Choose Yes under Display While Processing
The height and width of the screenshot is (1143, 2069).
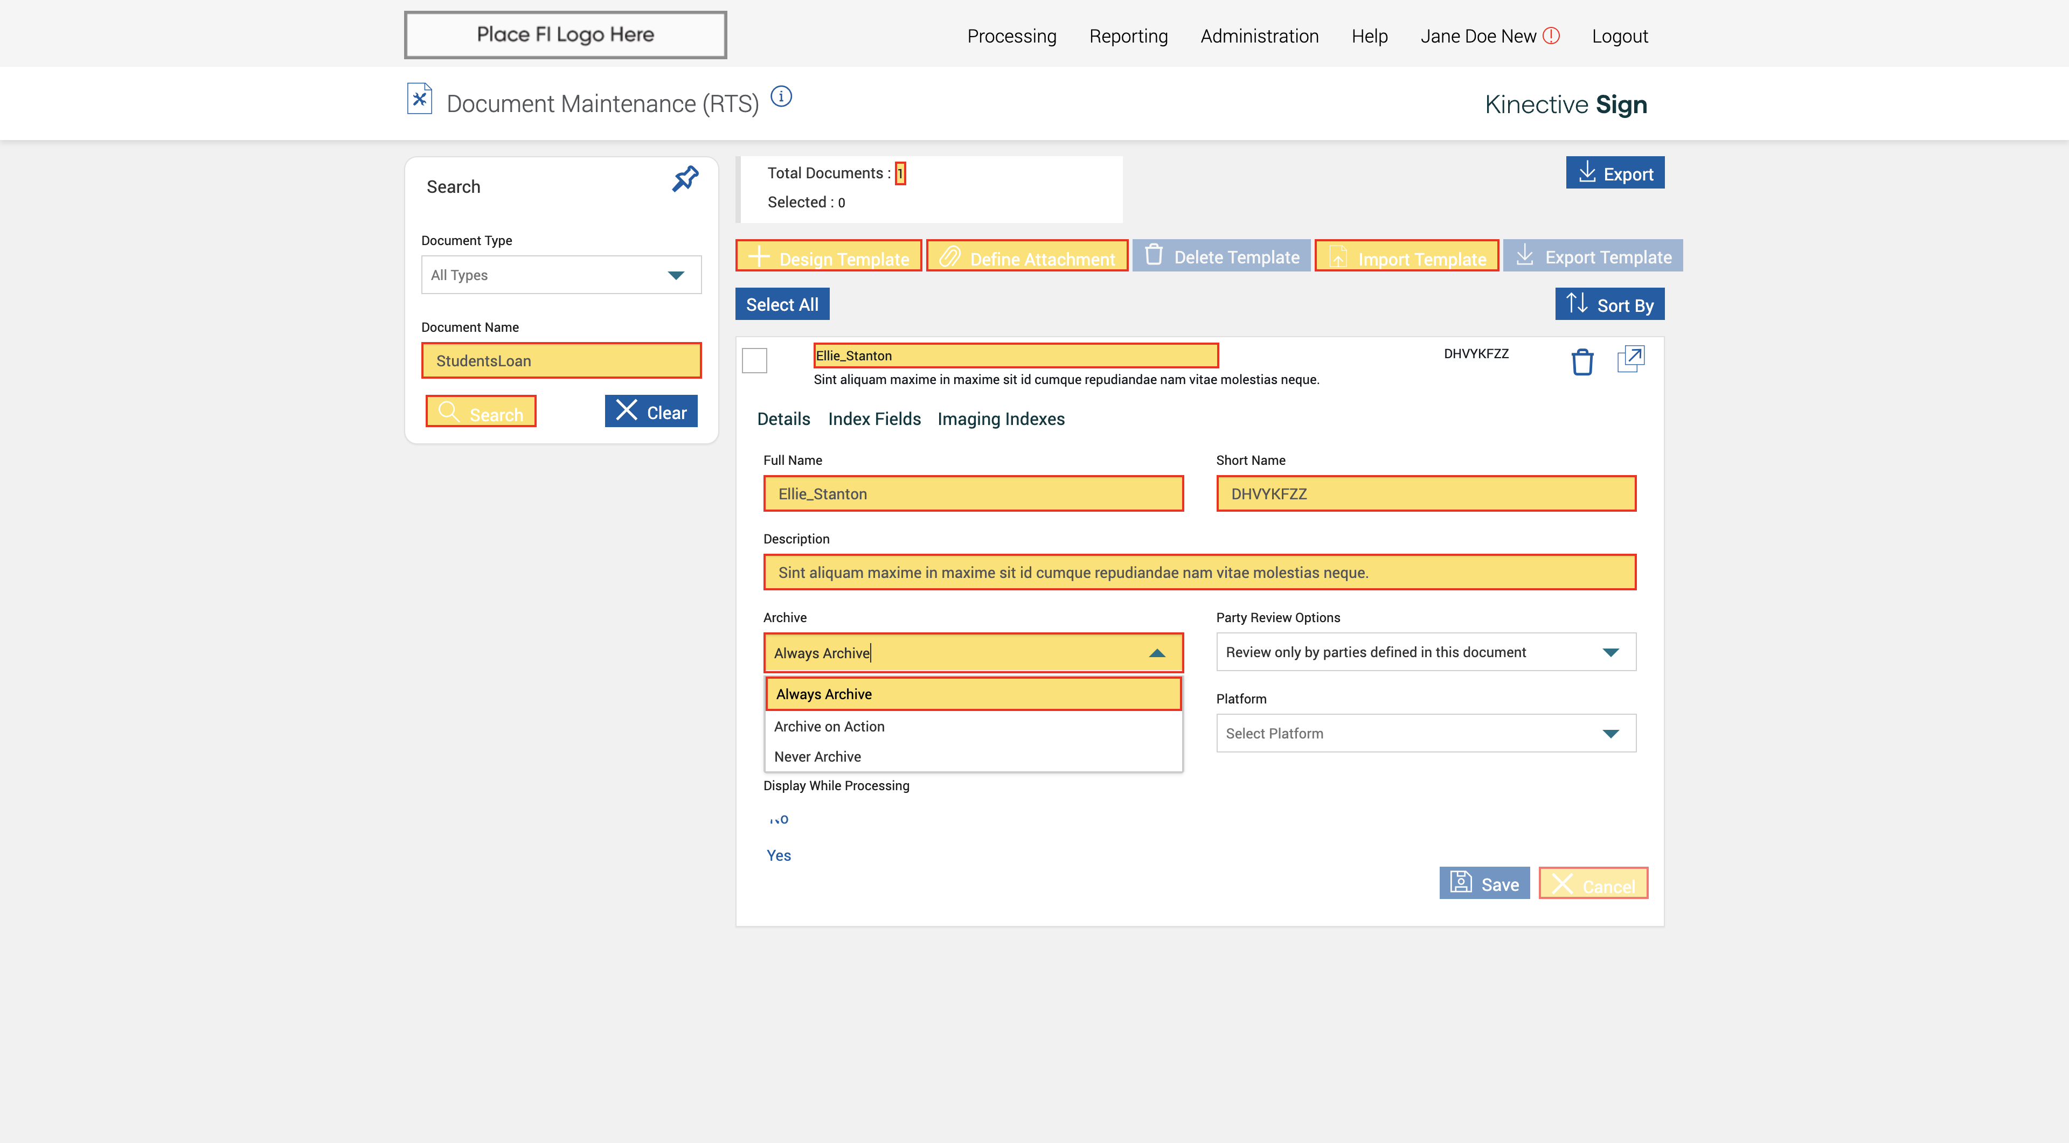coord(778,856)
